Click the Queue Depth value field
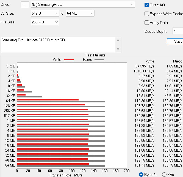The width and height of the screenshot is (183, 177). click(x=178, y=31)
